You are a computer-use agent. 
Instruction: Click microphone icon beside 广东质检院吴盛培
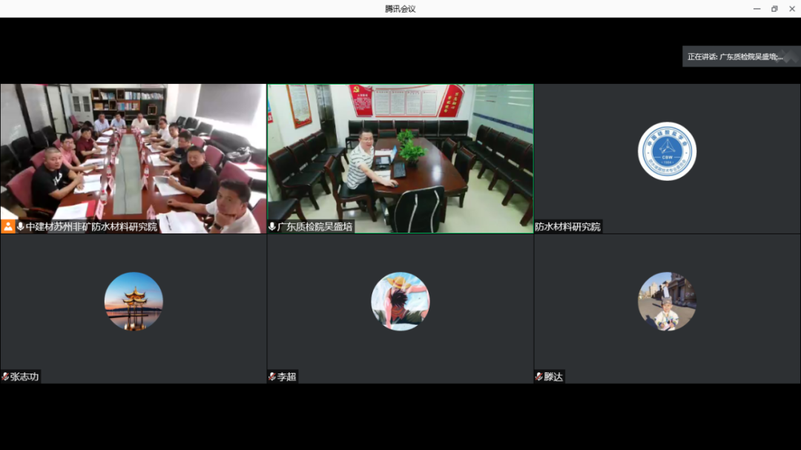point(272,226)
